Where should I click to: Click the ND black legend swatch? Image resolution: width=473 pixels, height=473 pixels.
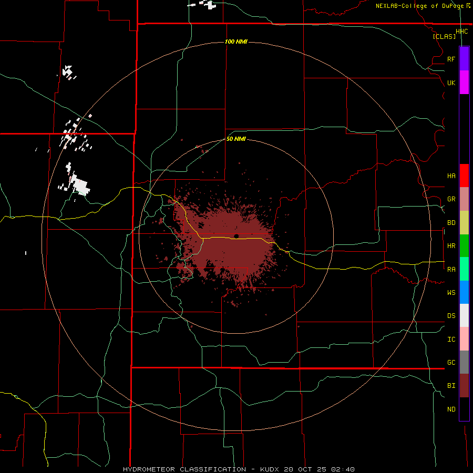coord(464,409)
